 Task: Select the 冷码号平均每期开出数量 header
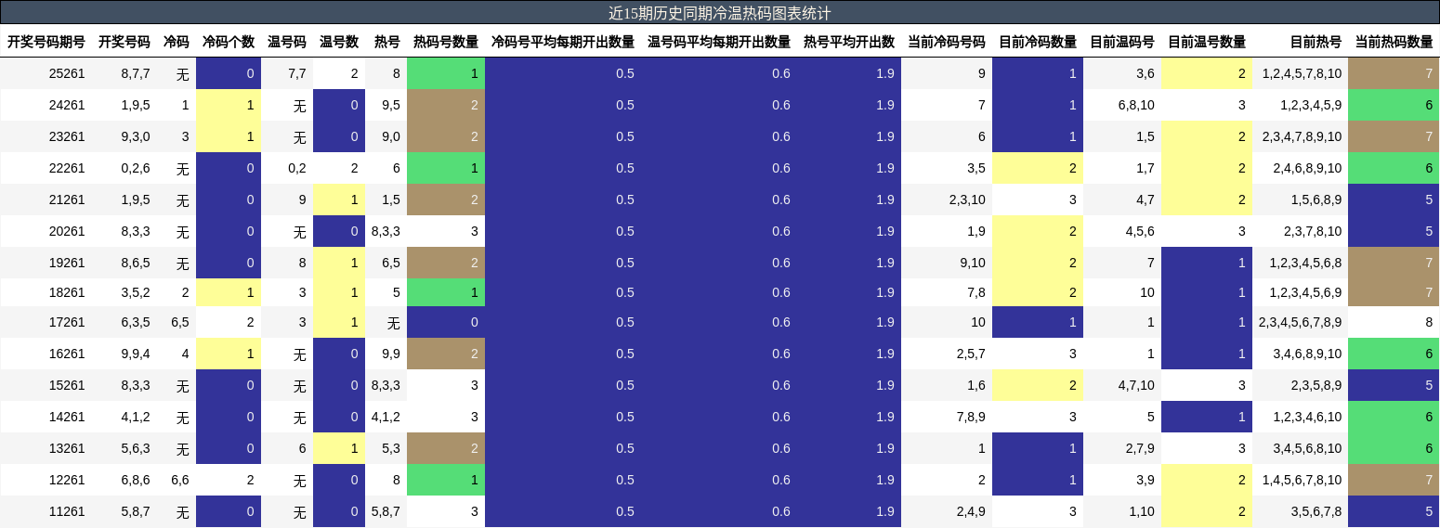point(563,42)
